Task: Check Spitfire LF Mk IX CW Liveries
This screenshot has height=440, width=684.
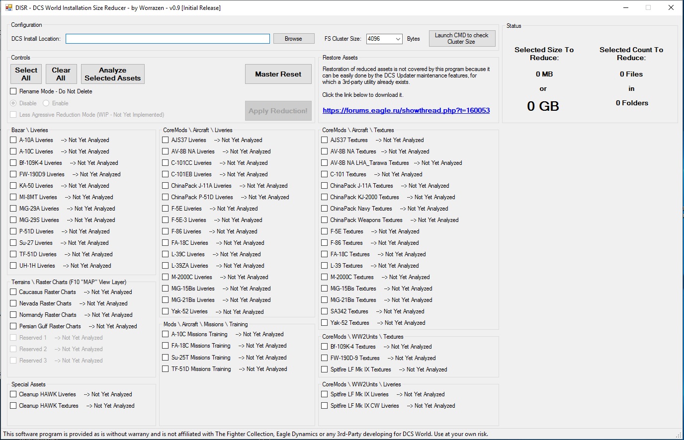Action: [325, 406]
